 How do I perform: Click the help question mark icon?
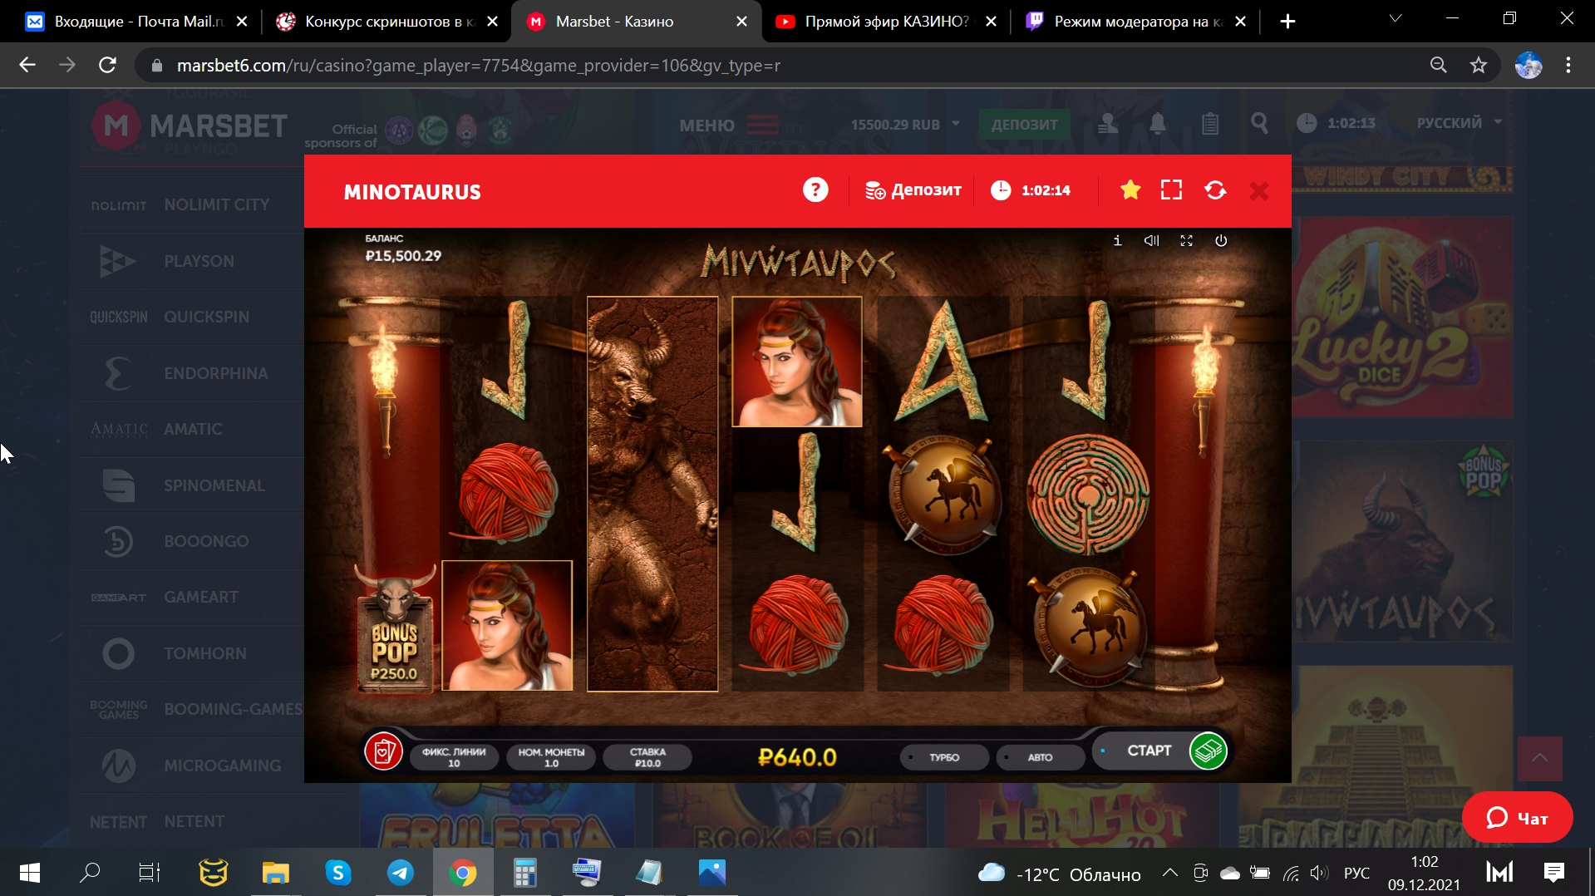point(815,190)
